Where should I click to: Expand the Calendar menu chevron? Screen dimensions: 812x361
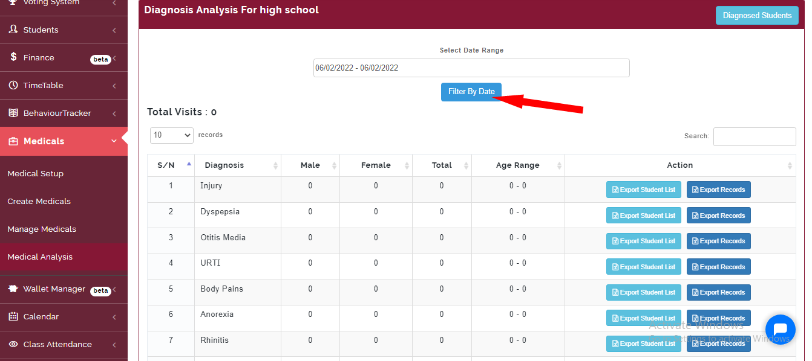114,317
